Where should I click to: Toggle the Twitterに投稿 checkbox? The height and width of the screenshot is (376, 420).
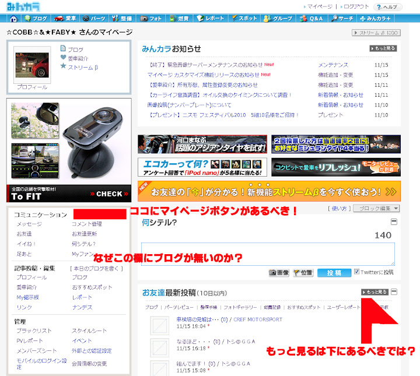pos(356,272)
